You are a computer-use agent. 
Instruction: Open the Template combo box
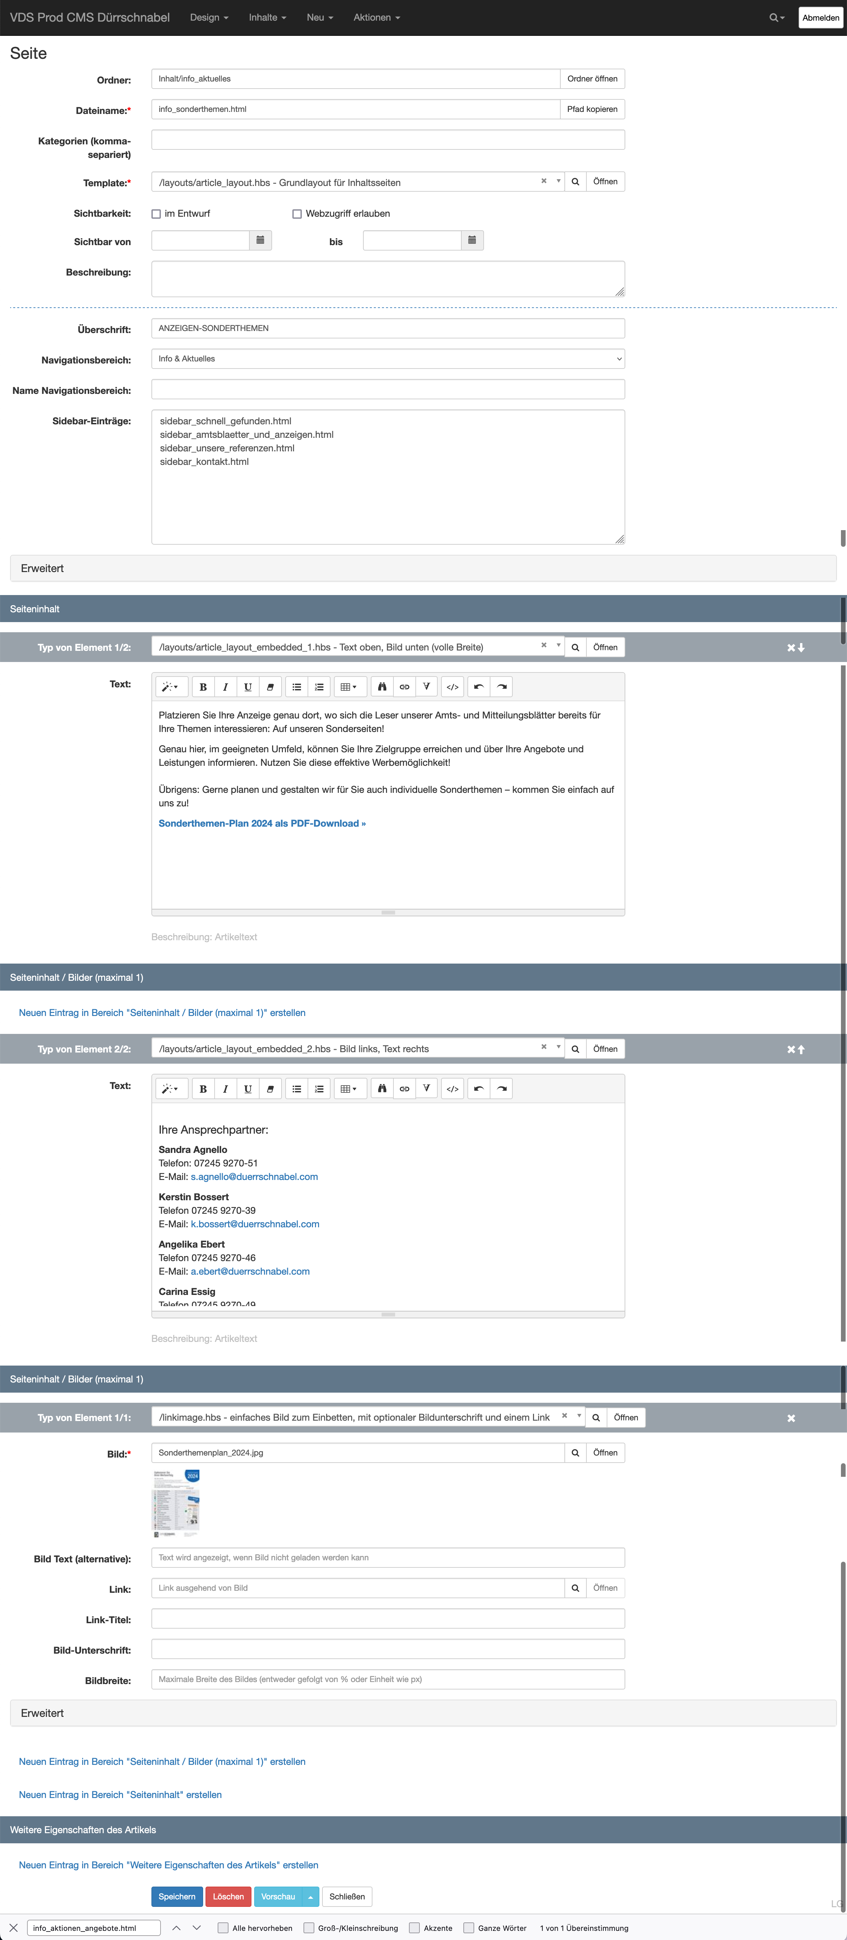[358, 182]
